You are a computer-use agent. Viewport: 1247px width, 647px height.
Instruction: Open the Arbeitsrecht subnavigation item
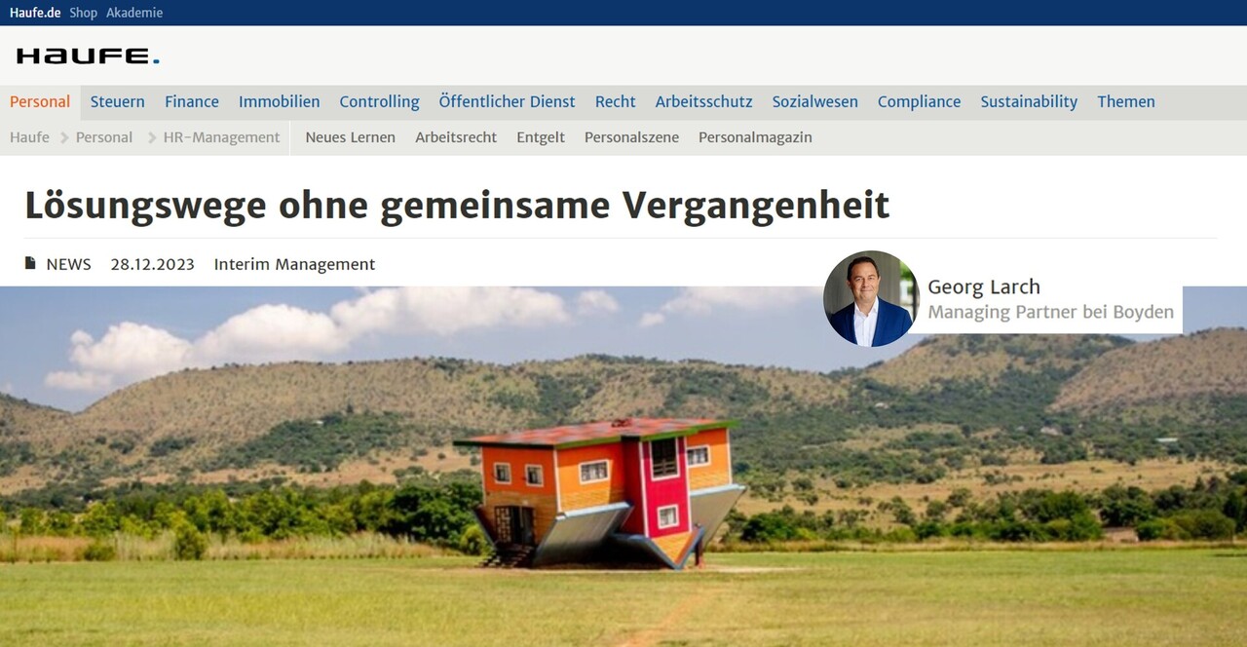pos(456,137)
